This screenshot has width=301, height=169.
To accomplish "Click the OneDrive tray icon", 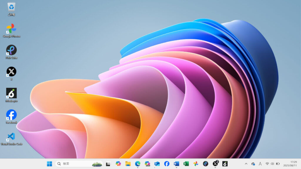I will [253, 164].
